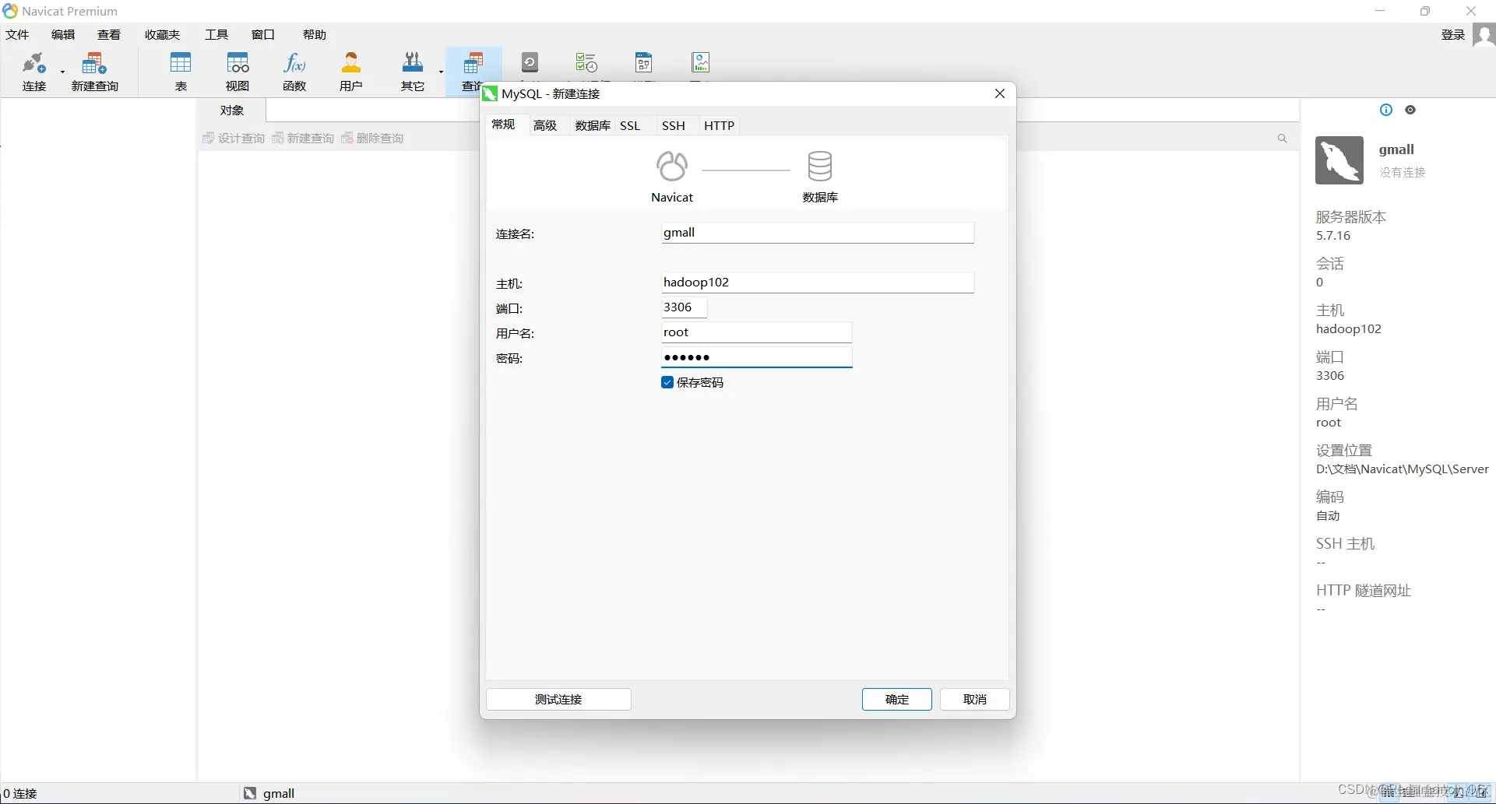
Task: Switch to the 常规 tab in dialog
Action: [503, 125]
